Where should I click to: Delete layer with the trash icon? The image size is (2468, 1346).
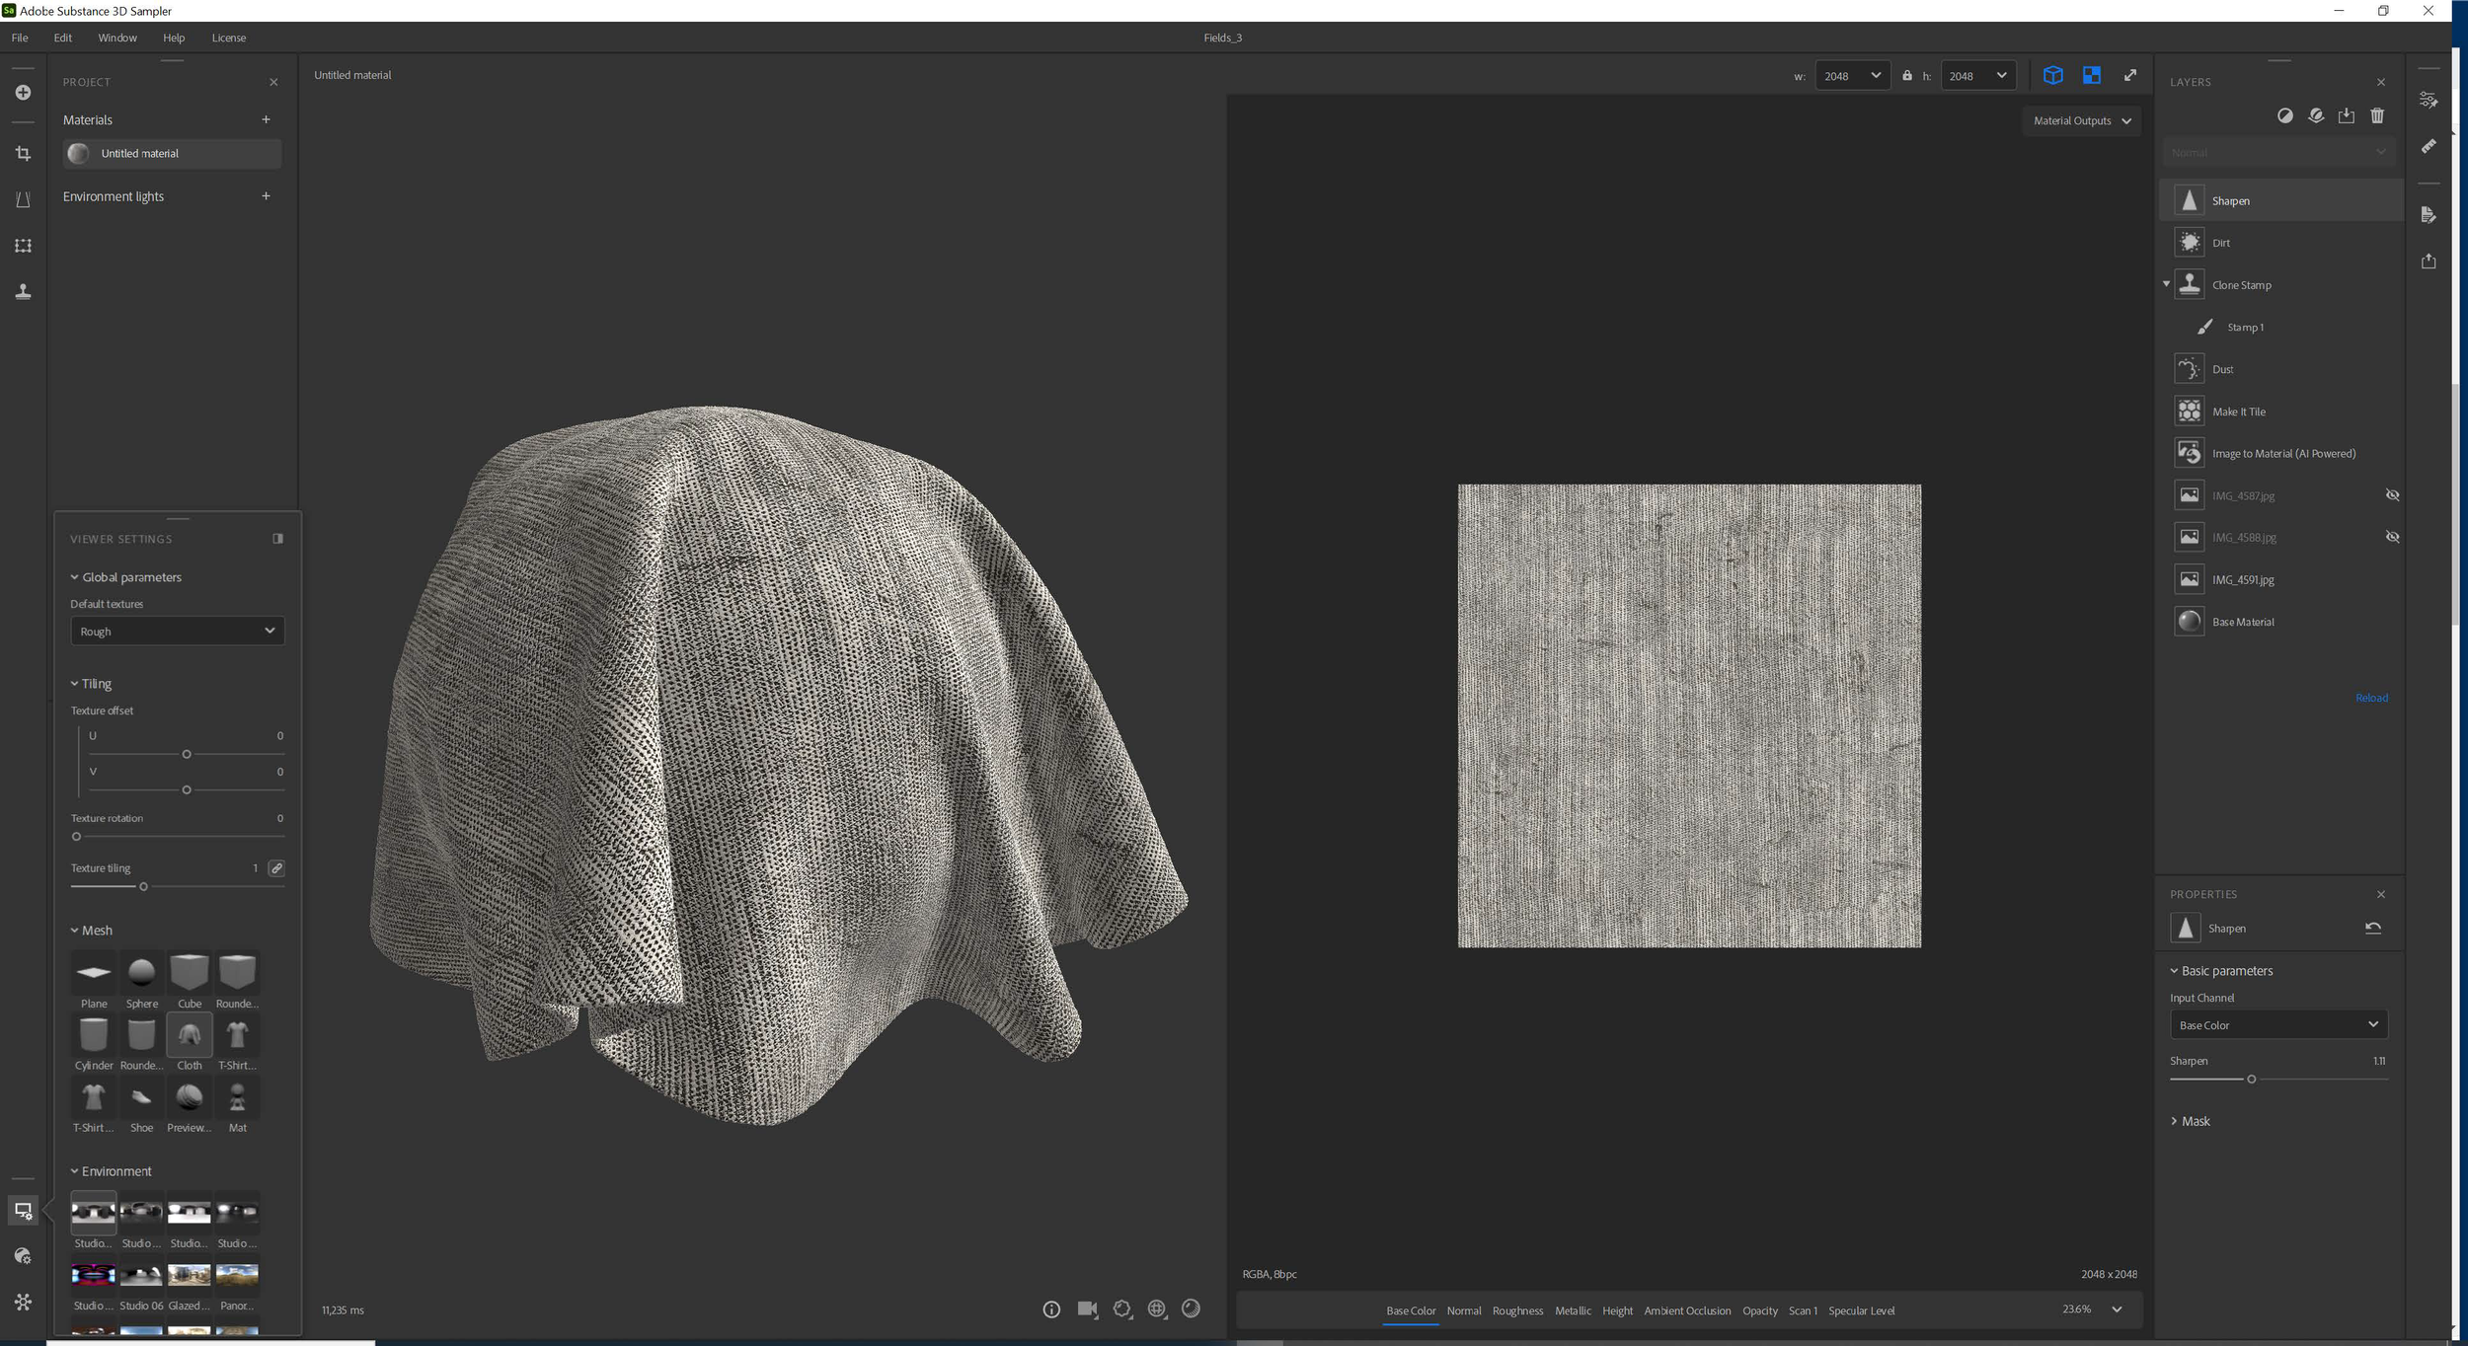(x=2377, y=116)
